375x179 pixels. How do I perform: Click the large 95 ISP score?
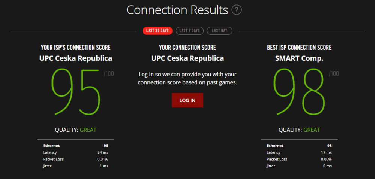(76, 92)
